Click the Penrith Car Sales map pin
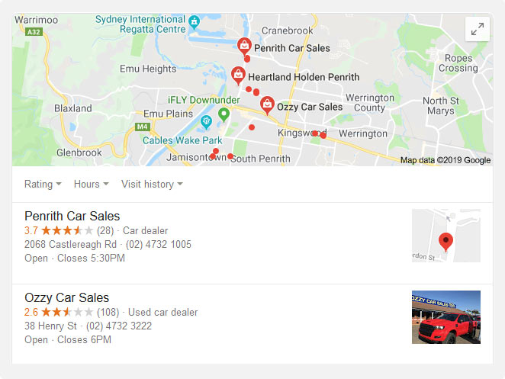Screen dimensions: 505x379 pyautogui.click(x=244, y=46)
